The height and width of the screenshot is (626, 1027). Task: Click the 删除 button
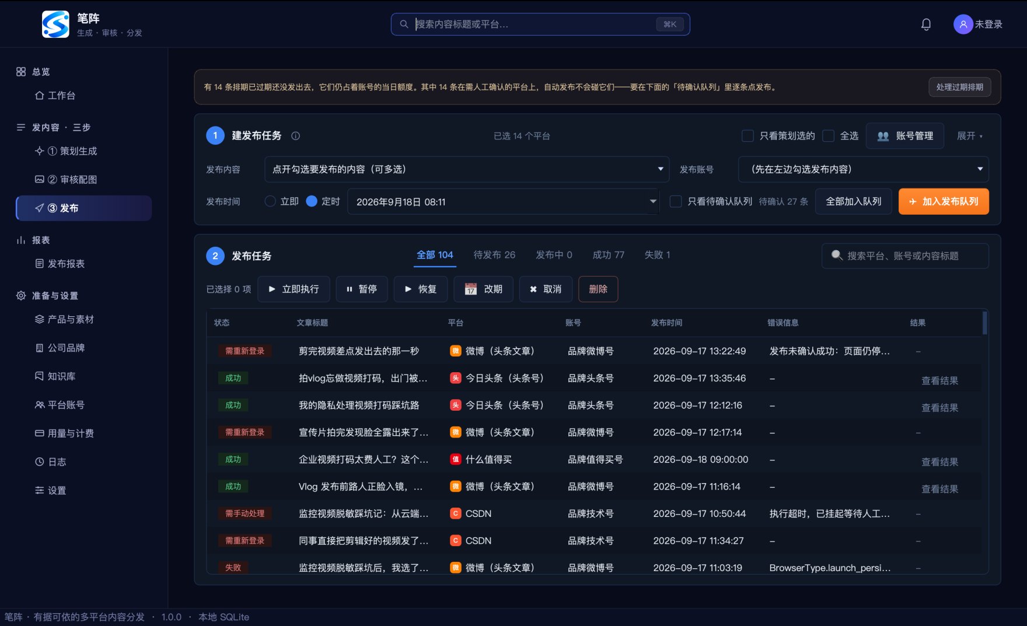598,289
